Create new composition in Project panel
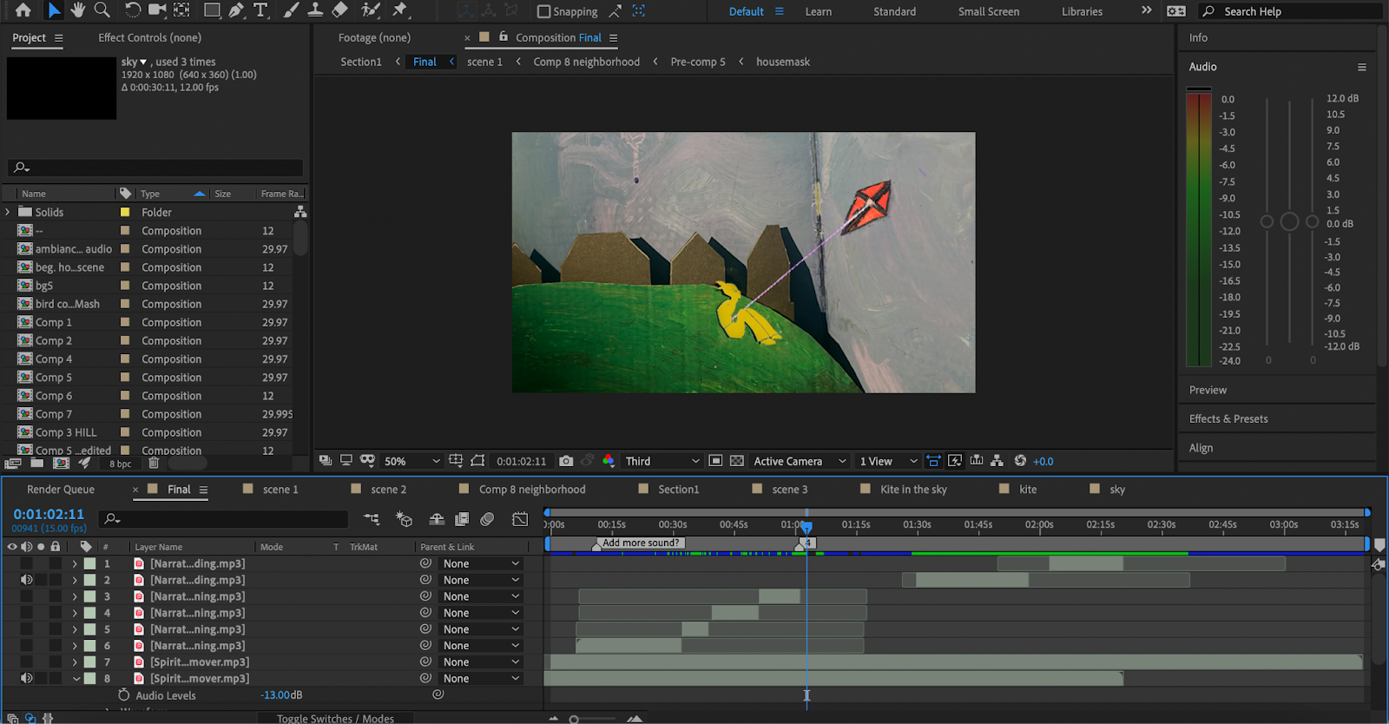This screenshot has height=724, width=1389. click(x=61, y=464)
